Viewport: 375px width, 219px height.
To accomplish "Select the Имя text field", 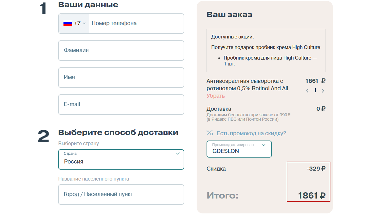I will [121, 77].
